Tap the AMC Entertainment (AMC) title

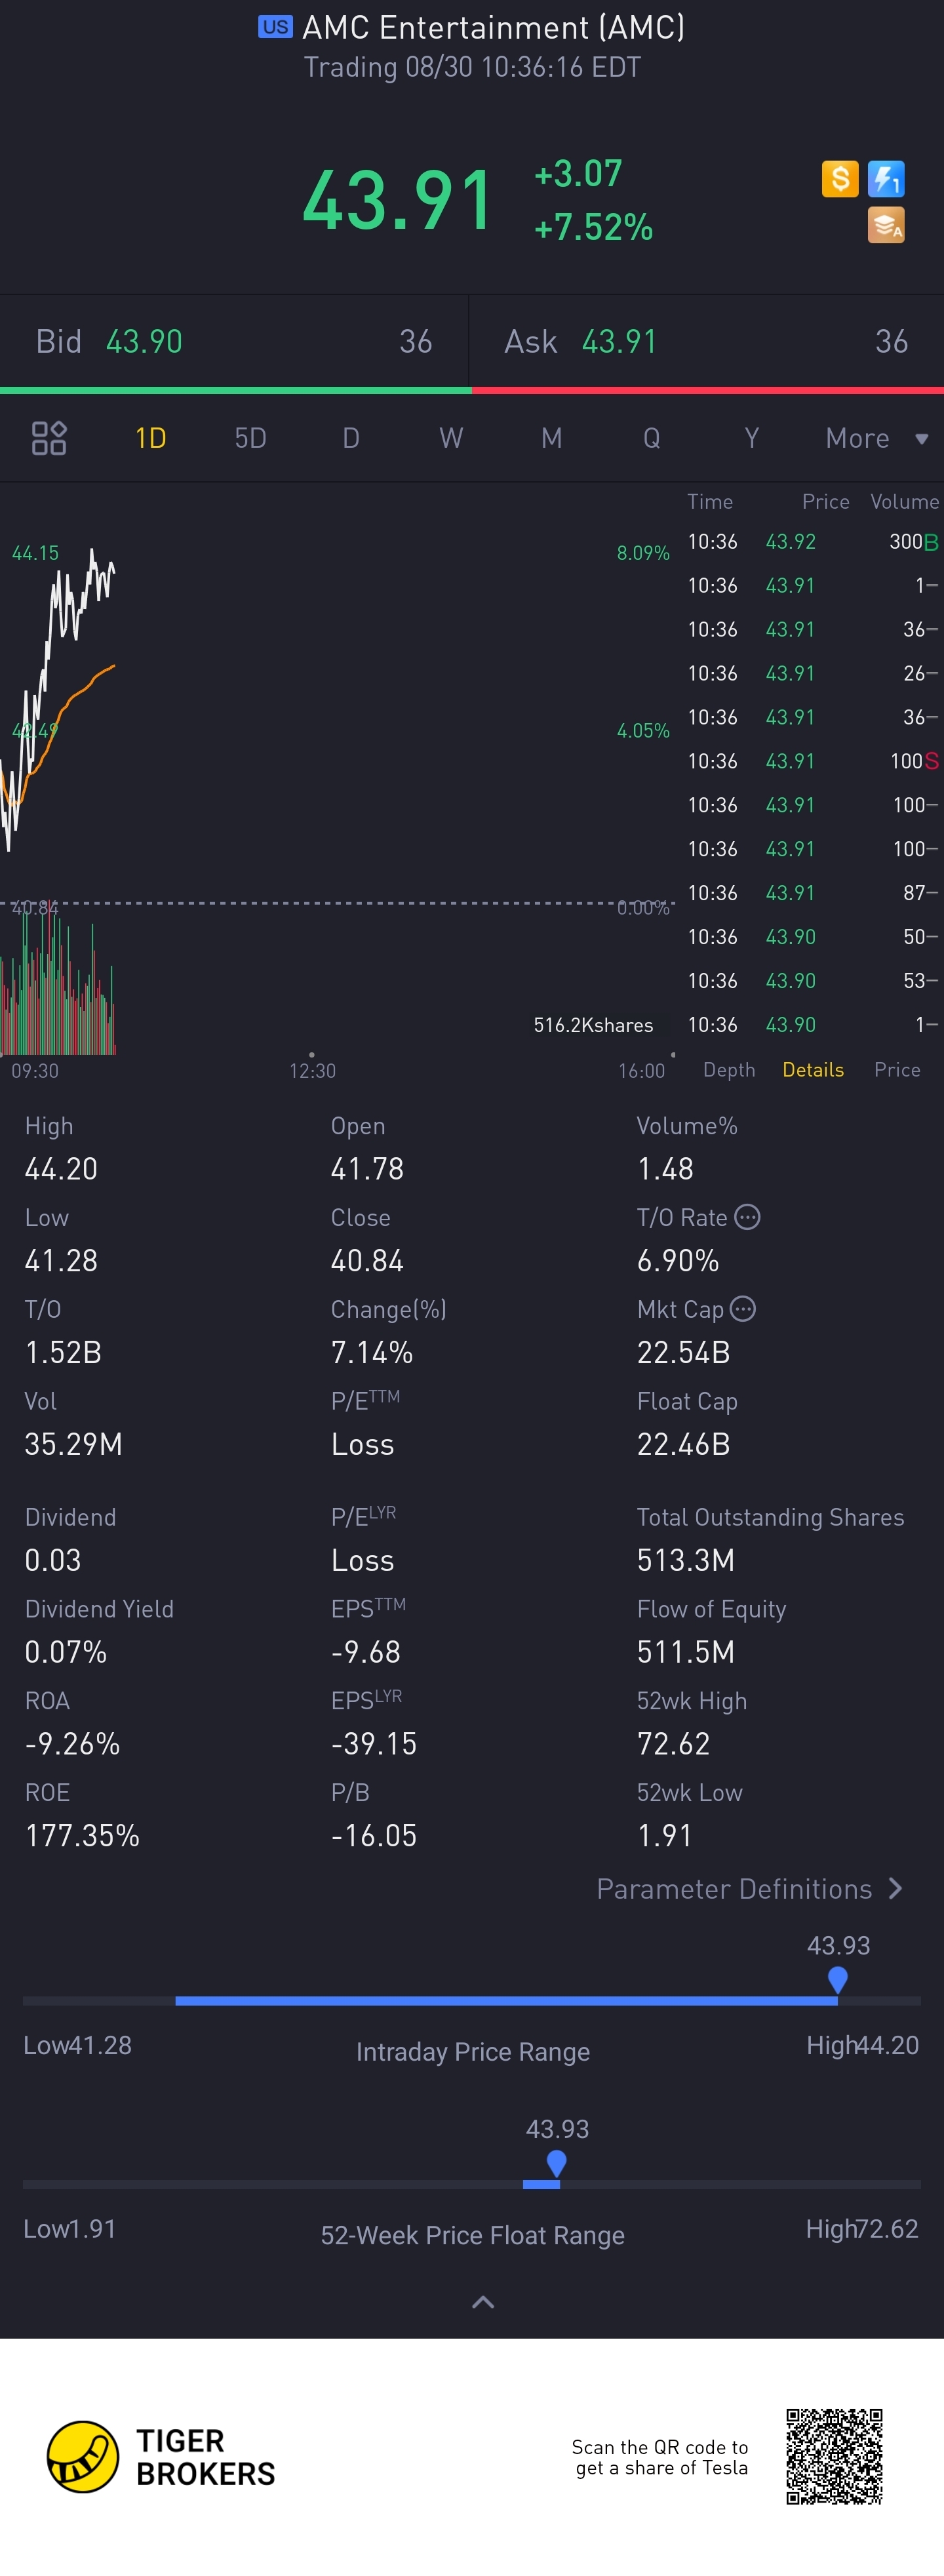[x=493, y=27]
